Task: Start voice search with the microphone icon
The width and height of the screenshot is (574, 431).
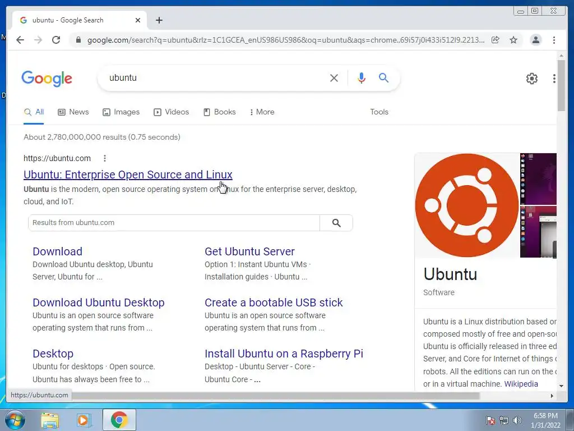Action: click(362, 77)
